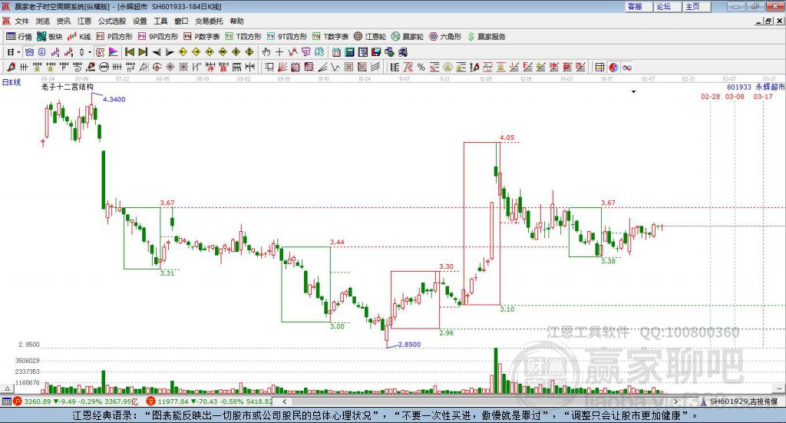Click the crosshair cursor tool icon
The width and height of the screenshot is (786, 423).
[279, 52]
